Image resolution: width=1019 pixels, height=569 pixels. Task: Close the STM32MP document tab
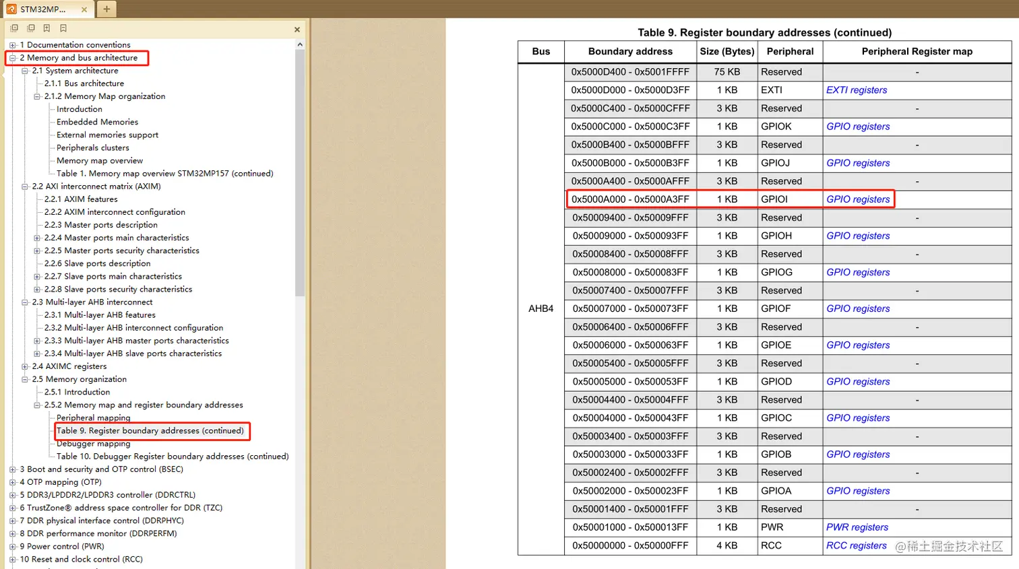(84, 9)
